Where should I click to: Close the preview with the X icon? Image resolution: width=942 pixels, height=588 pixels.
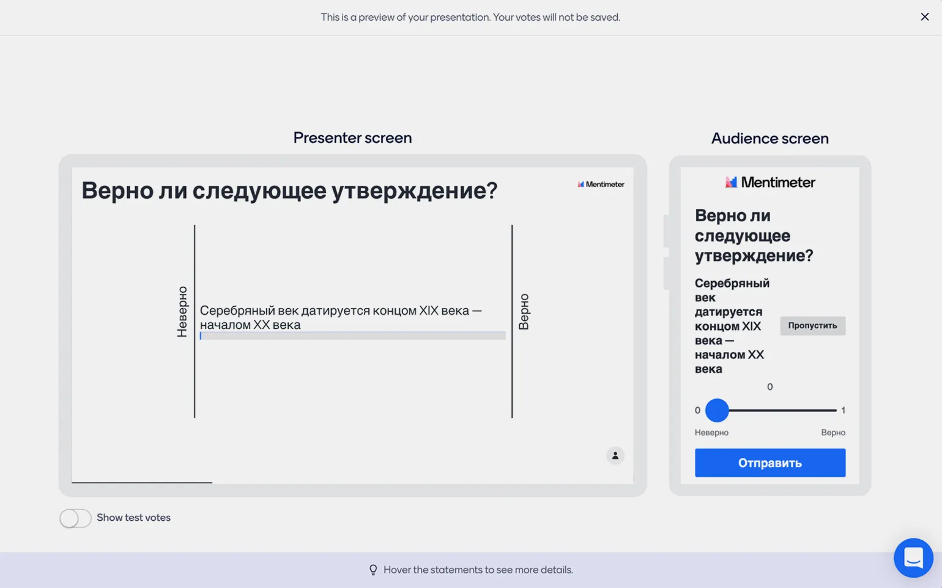pos(924,17)
